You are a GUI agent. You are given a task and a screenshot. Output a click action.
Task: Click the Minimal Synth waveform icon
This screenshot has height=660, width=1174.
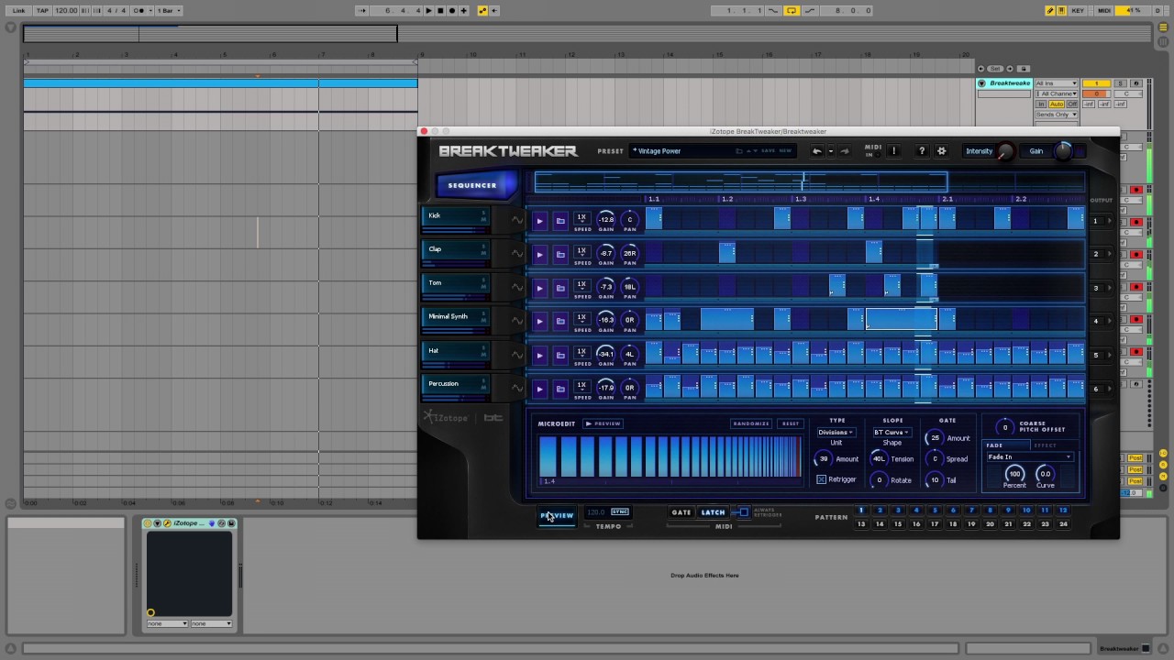[517, 321]
